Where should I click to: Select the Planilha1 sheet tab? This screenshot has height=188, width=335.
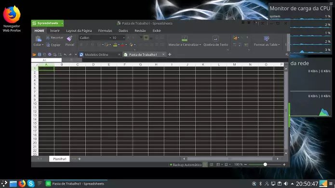[x=60, y=159]
